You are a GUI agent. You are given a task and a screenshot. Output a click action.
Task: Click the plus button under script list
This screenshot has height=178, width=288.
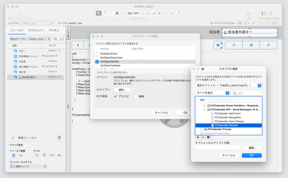click(x=198, y=137)
